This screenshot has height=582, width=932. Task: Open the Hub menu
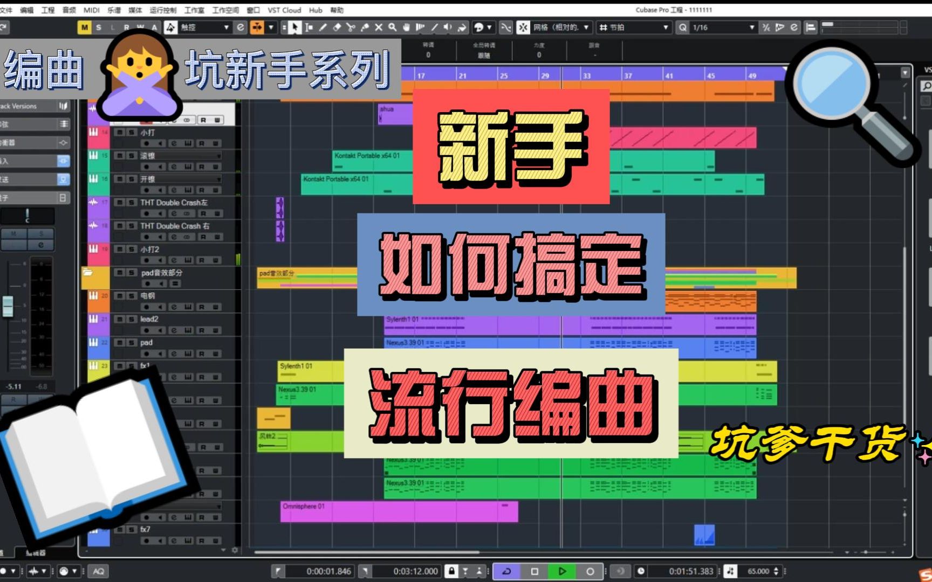point(316,10)
